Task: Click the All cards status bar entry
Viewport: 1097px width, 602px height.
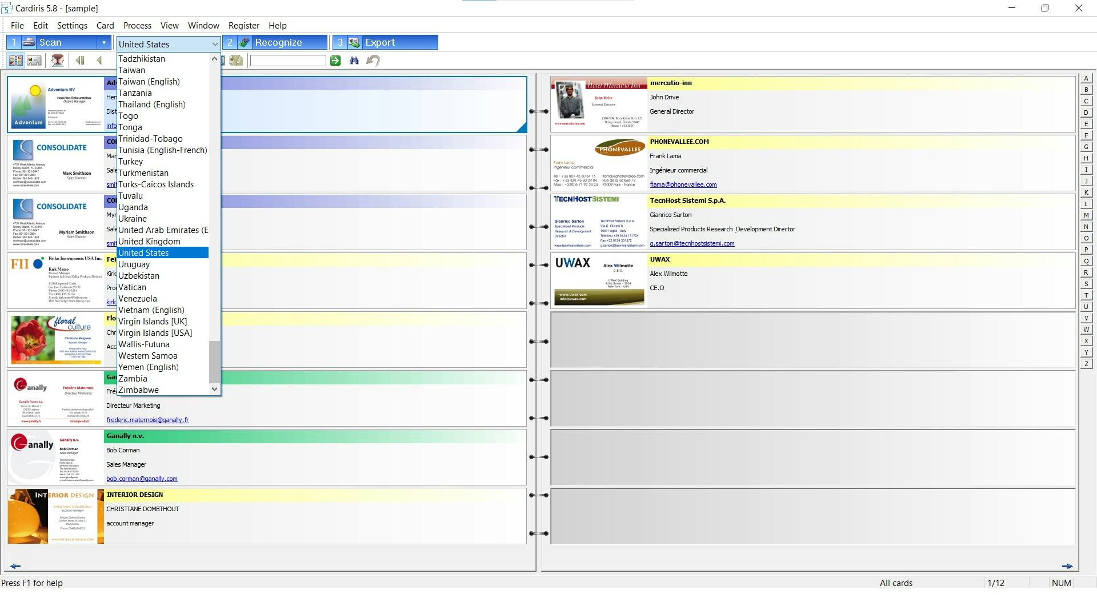Action: 896,583
